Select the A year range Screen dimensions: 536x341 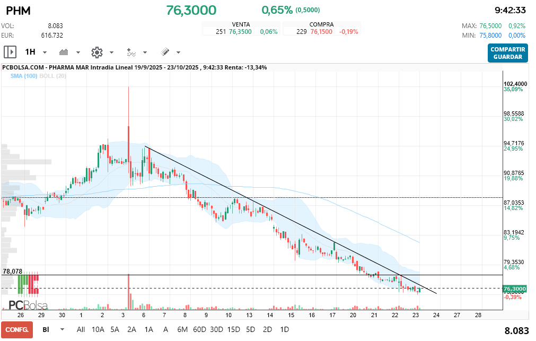point(165,330)
